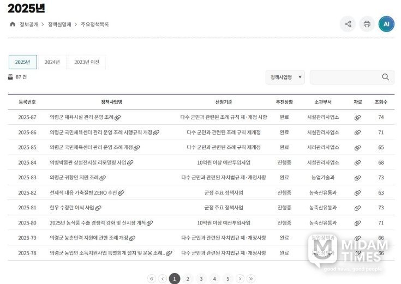Click the magnifier search icon

tap(385, 77)
